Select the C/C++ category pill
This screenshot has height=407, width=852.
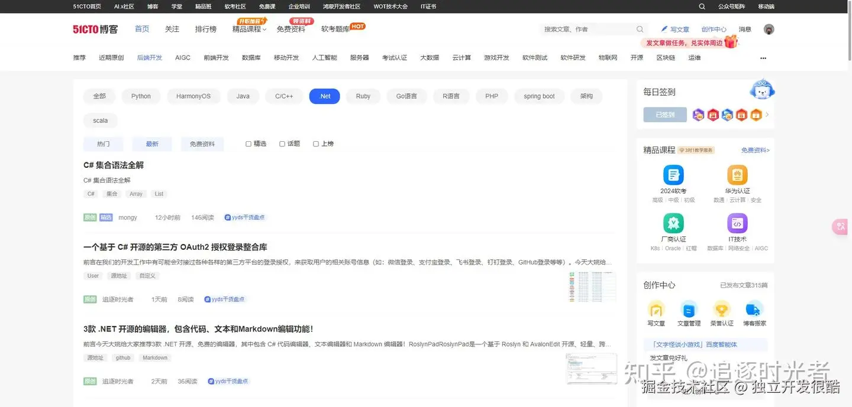click(x=284, y=96)
